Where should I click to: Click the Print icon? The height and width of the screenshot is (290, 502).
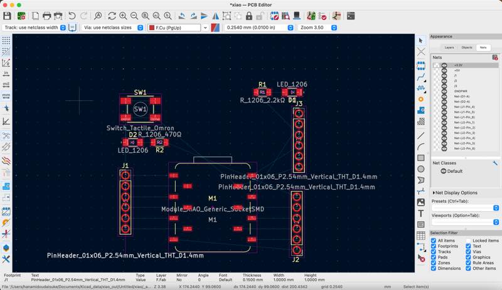[x=46, y=16]
